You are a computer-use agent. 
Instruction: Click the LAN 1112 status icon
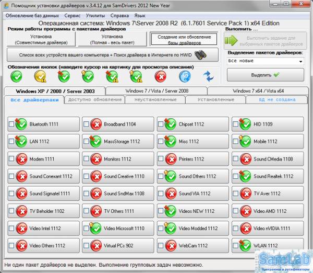click(21, 142)
